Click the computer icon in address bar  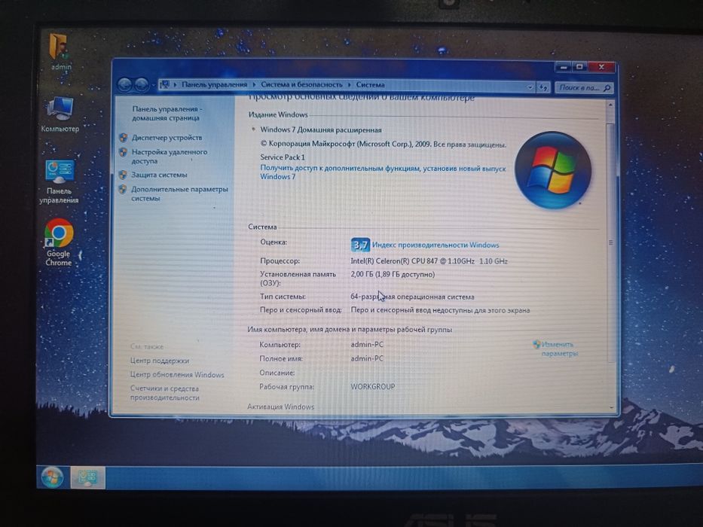pyautogui.click(x=165, y=84)
